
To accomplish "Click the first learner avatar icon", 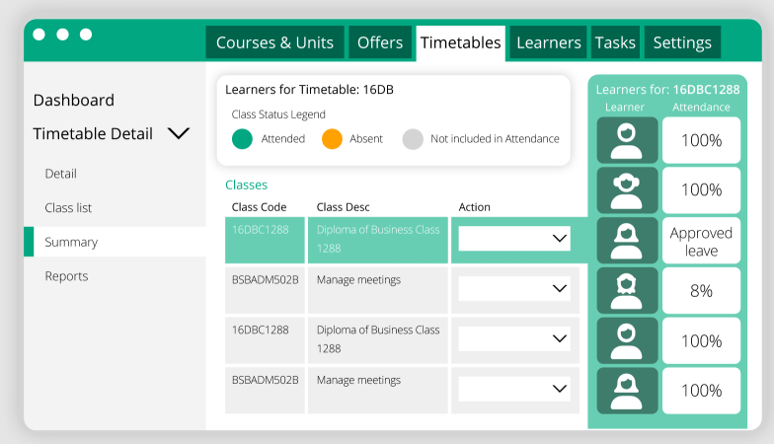I will [x=627, y=140].
